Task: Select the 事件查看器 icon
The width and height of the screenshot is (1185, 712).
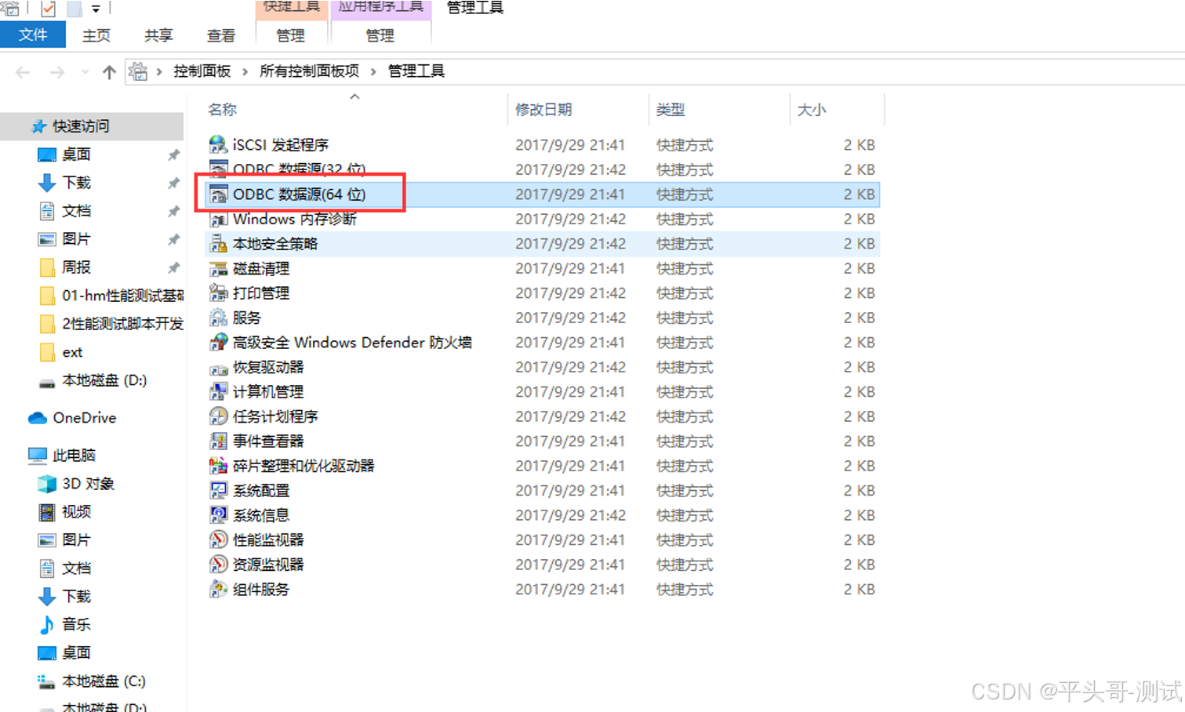Action: click(x=218, y=441)
